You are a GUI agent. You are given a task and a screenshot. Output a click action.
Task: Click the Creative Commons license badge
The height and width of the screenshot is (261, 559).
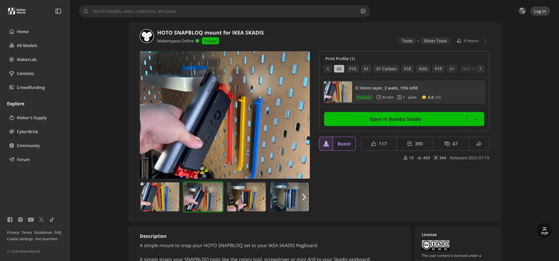(435, 245)
